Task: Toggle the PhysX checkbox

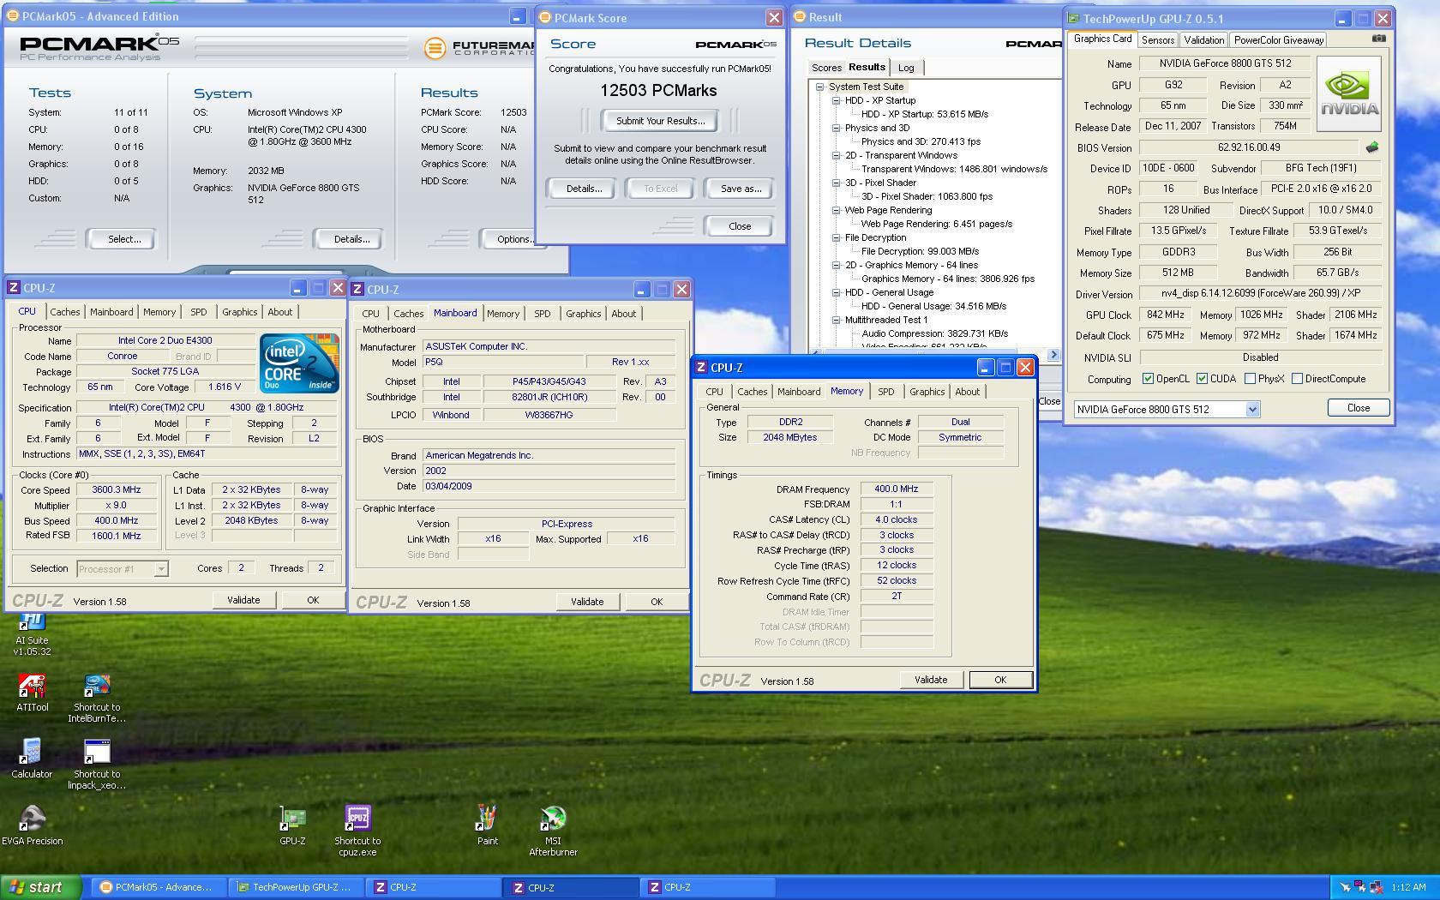Action: pos(1250,379)
